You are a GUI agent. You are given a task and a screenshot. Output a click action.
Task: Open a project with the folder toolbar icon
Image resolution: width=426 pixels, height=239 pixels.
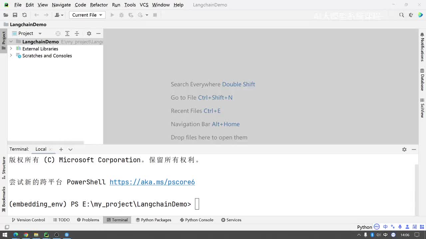pyautogui.click(x=6, y=15)
